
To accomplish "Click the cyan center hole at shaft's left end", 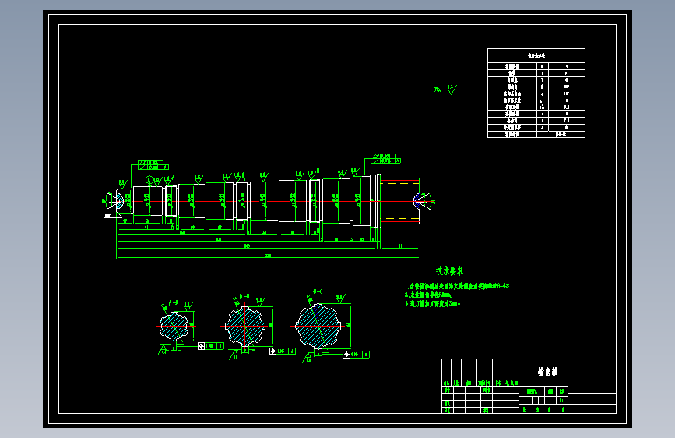I will (119, 200).
